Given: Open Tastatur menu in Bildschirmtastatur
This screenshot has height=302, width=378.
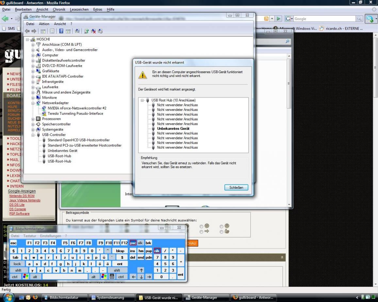Looking at the screenshot, I should click(x=30, y=236).
